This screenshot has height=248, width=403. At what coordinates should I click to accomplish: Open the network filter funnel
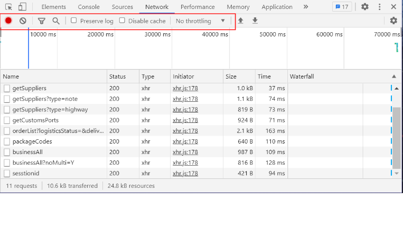point(41,21)
